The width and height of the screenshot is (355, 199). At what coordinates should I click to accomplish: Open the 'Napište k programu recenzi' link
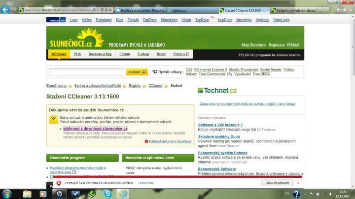click(78, 170)
